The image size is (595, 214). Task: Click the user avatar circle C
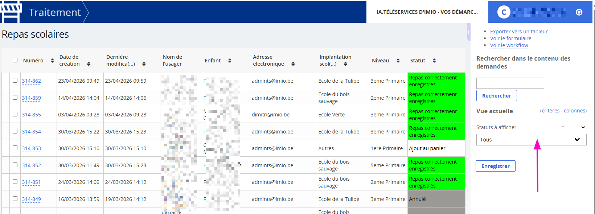coord(504,12)
